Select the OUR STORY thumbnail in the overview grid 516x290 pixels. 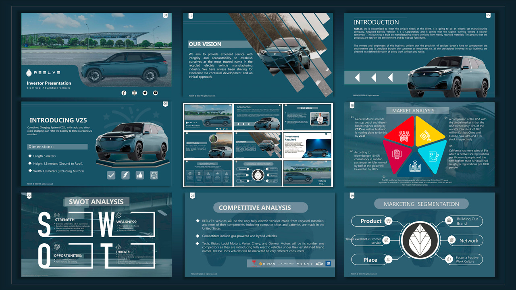pyautogui.click(x=307, y=117)
